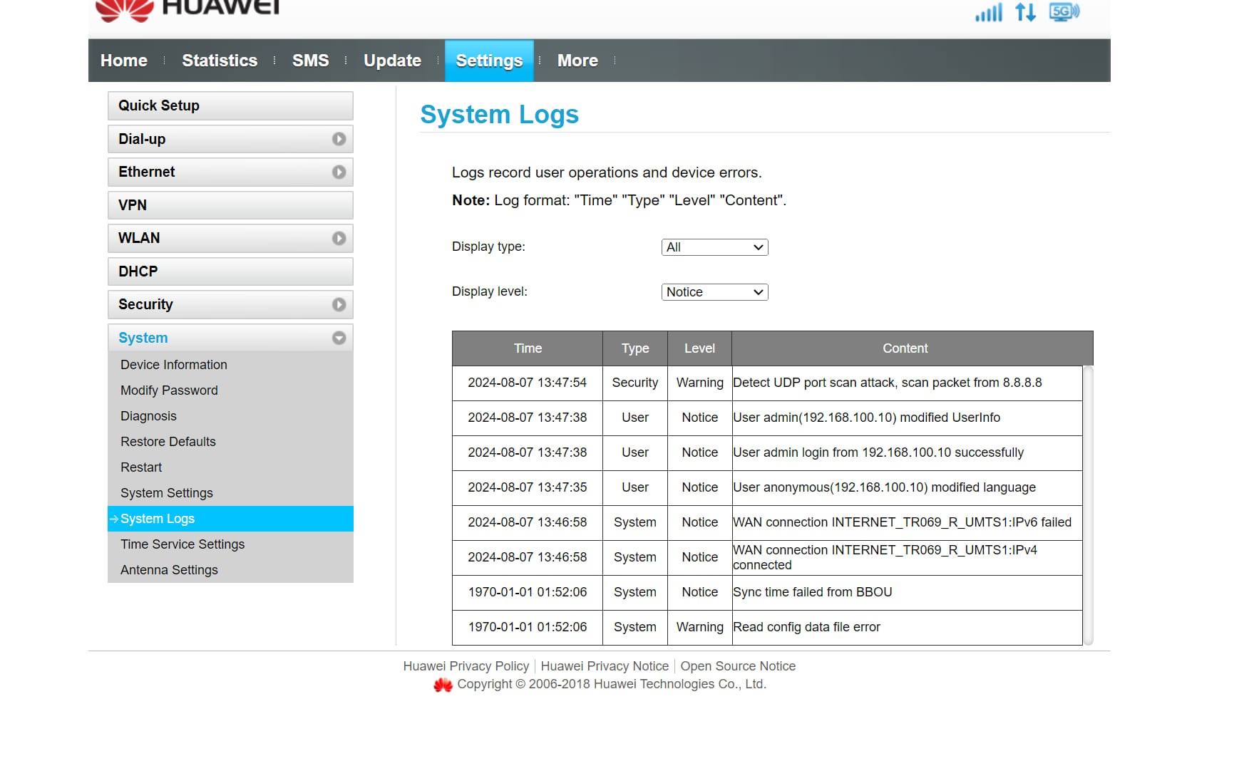Open Time Service Settings
1254x761 pixels.
[183, 544]
